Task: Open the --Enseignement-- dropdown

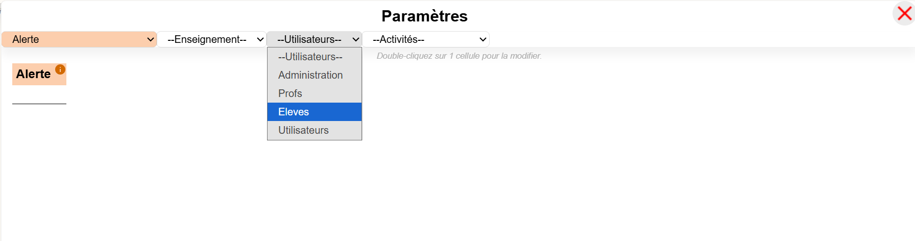Action: pyautogui.click(x=211, y=39)
